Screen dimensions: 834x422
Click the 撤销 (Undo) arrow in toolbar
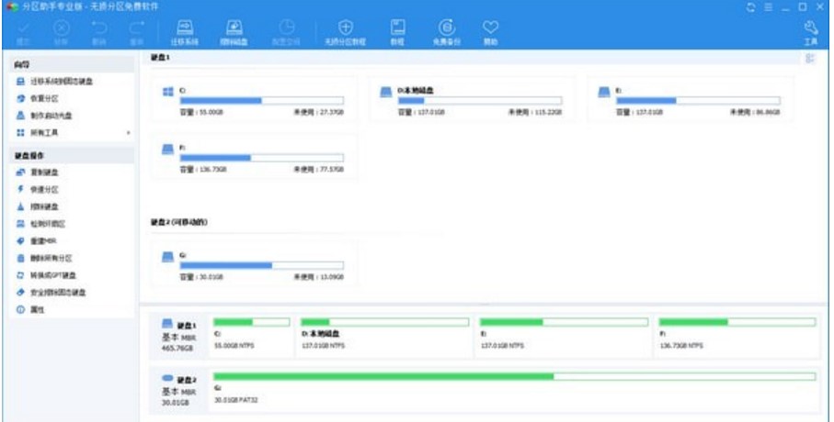click(x=99, y=33)
